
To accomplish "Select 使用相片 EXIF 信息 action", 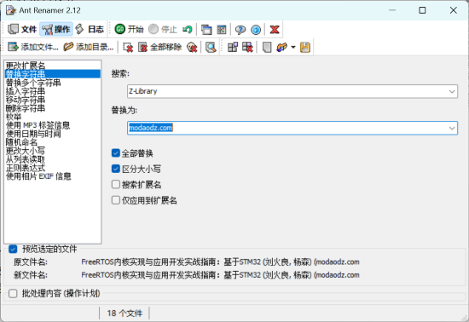I will pyautogui.click(x=52, y=176).
